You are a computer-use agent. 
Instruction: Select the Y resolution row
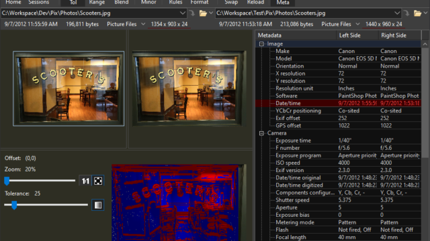(339, 81)
